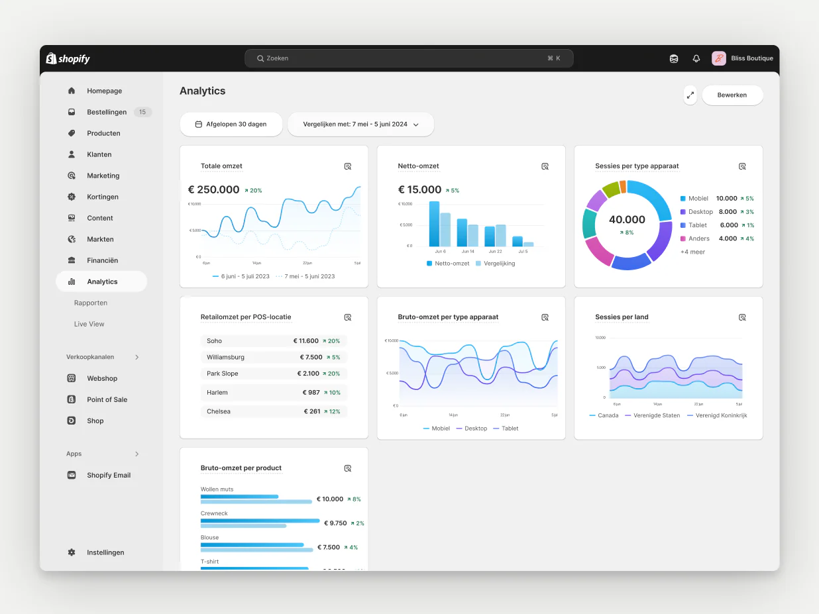Image resolution: width=819 pixels, height=614 pixels.
Task: Toggle the Canada legend under Sessies per land
Action: pos(603,415)
